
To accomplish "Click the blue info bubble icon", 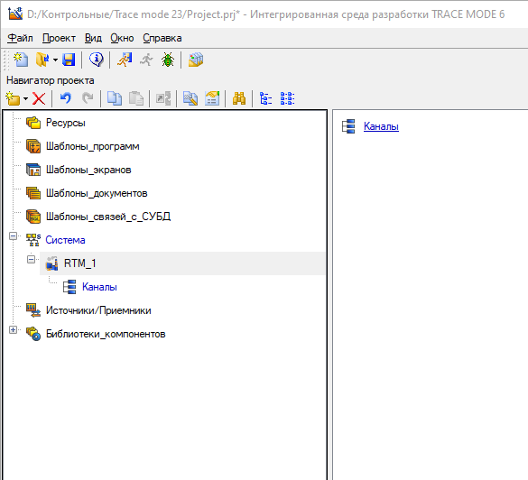I will pos(97,60).
